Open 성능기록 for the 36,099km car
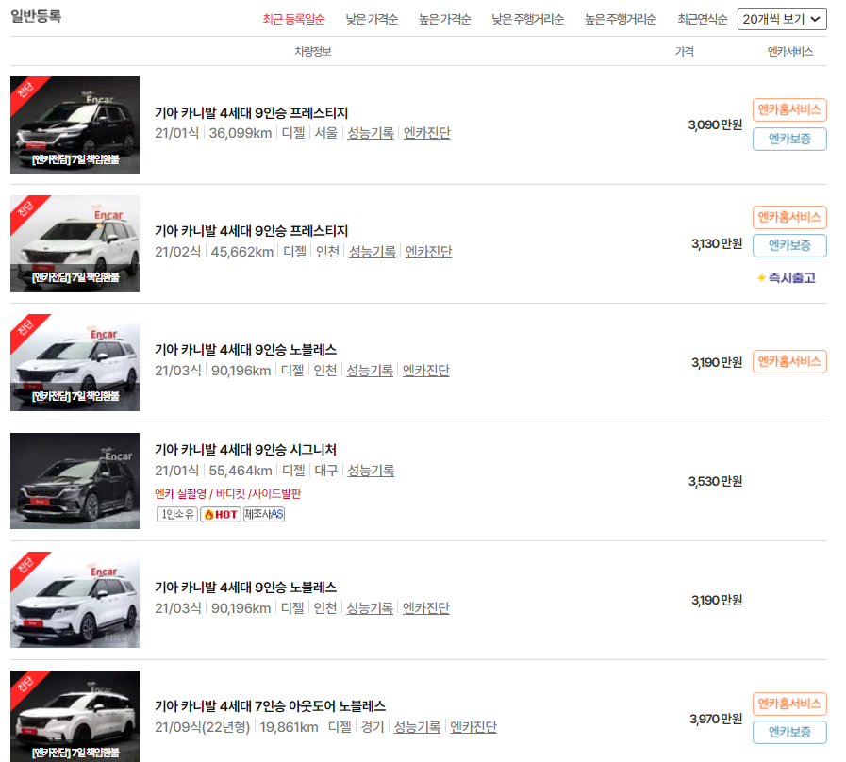Image resolution: width=846 pixels, height=762 pixels. tap(371, 133)
